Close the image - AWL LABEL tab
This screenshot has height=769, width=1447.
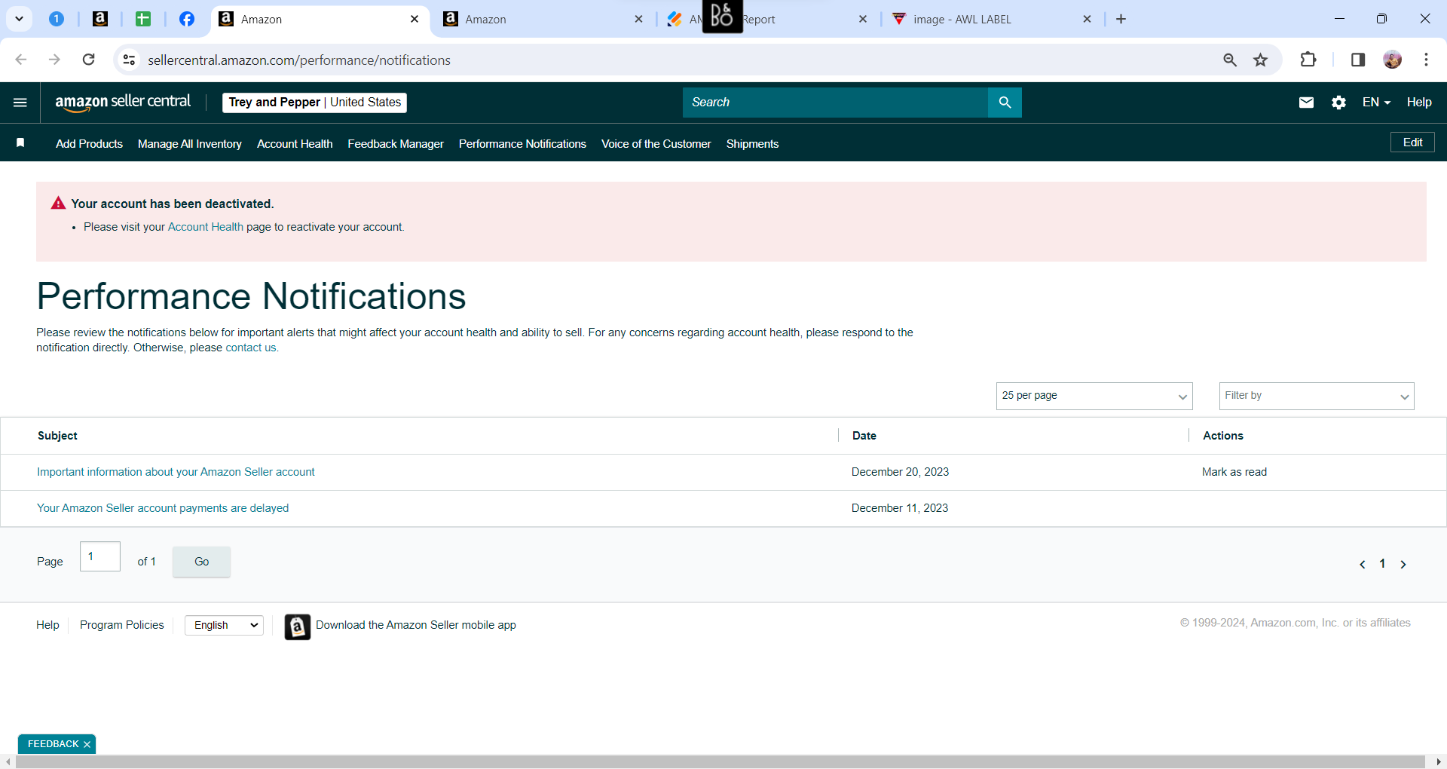click(1087, 19)
